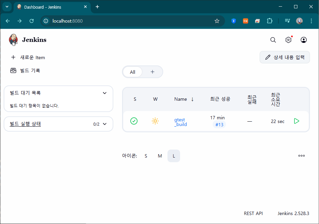The width and height of the screenshot is (319, 224).
Task: Open the 빌드 실행 상태 link
Action: click(x=25, y=124)
